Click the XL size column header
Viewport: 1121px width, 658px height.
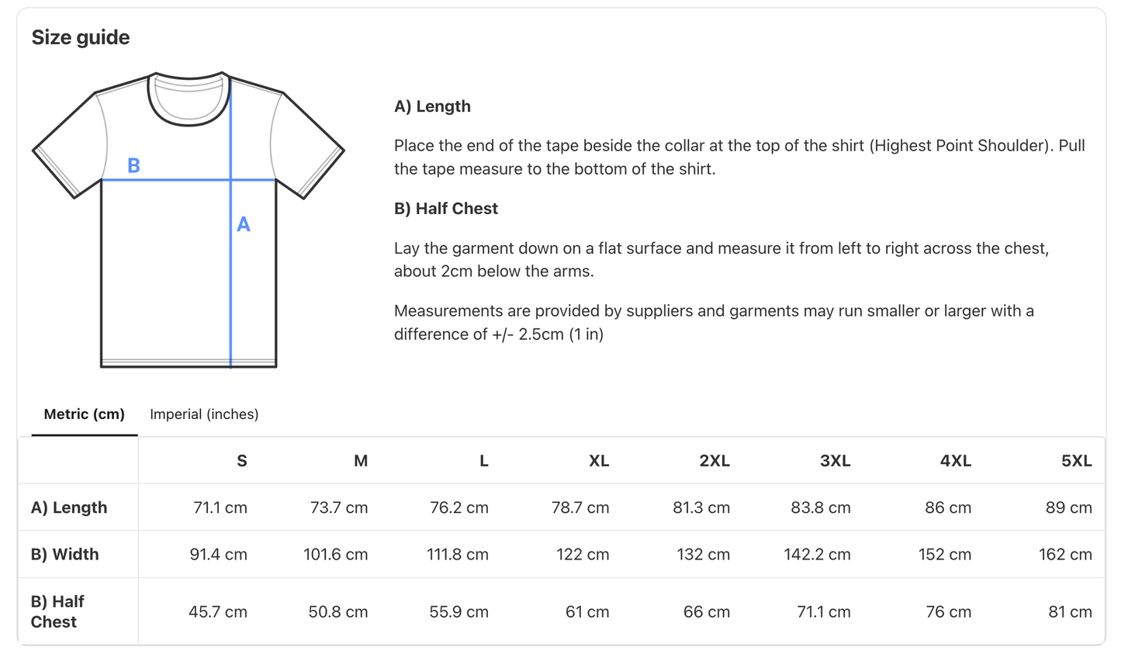[x=598, y=461]
